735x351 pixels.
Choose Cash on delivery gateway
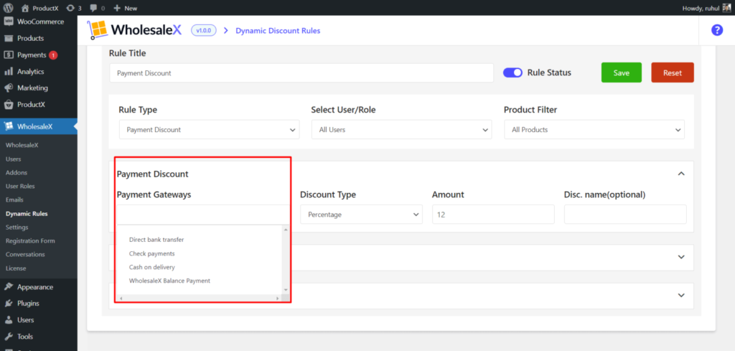coord(152,267)
